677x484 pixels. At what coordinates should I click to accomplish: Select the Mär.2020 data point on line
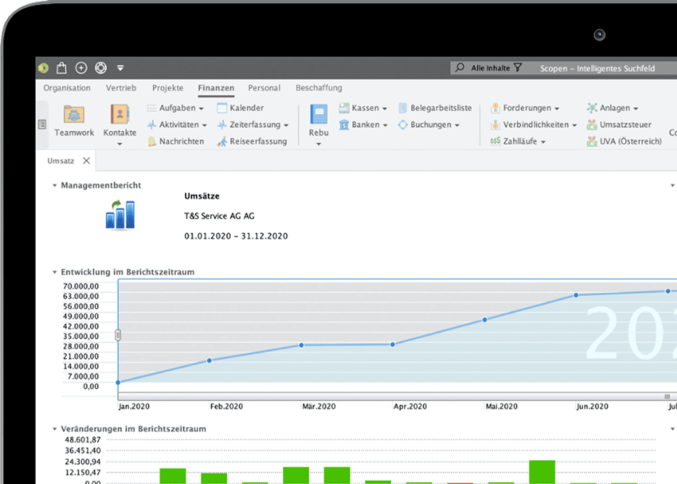(301, 345)
